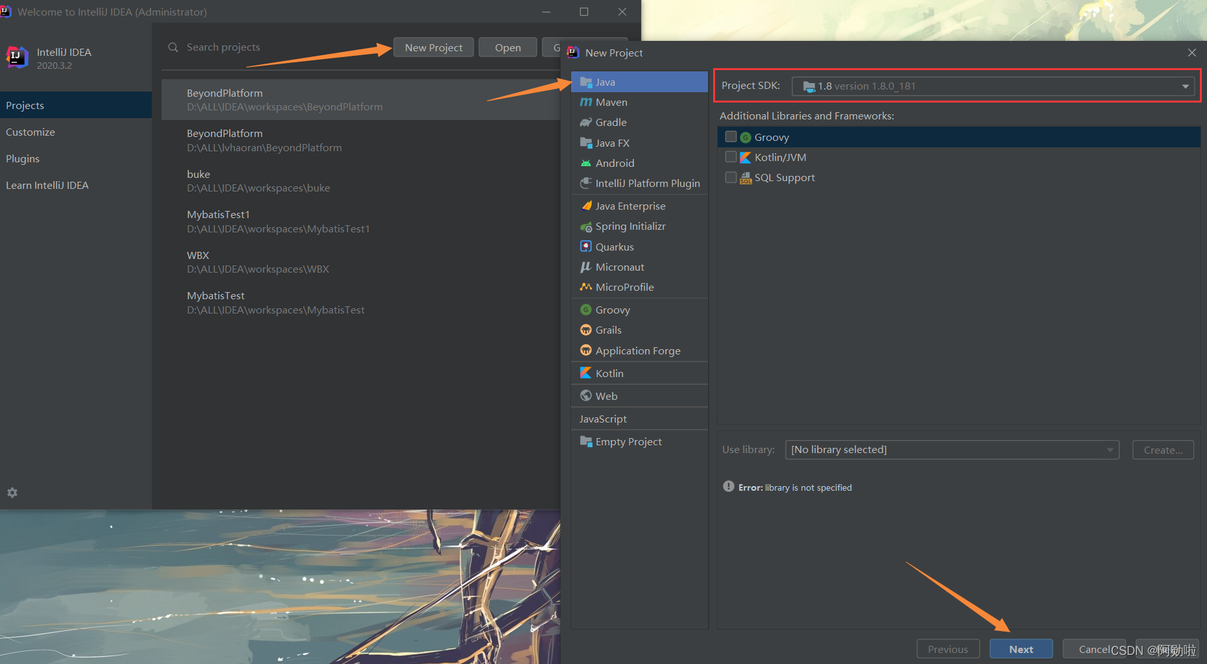The width and height of the screenshot is (1207, 664).
Task: Select Gradle in the project type list
Action: 639,122
